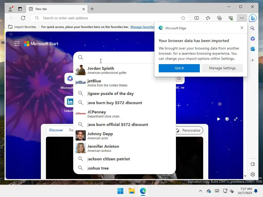Add a quick link plus tile

pos(179,105)
